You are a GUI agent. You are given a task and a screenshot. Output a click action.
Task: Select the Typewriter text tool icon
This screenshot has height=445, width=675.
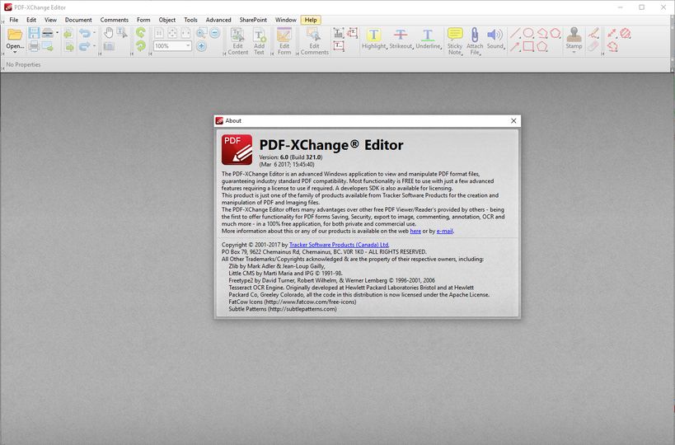339,33
